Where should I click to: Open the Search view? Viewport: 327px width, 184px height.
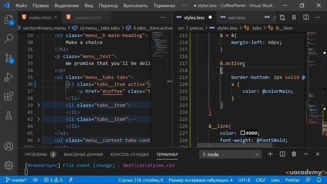pos(9,39)
